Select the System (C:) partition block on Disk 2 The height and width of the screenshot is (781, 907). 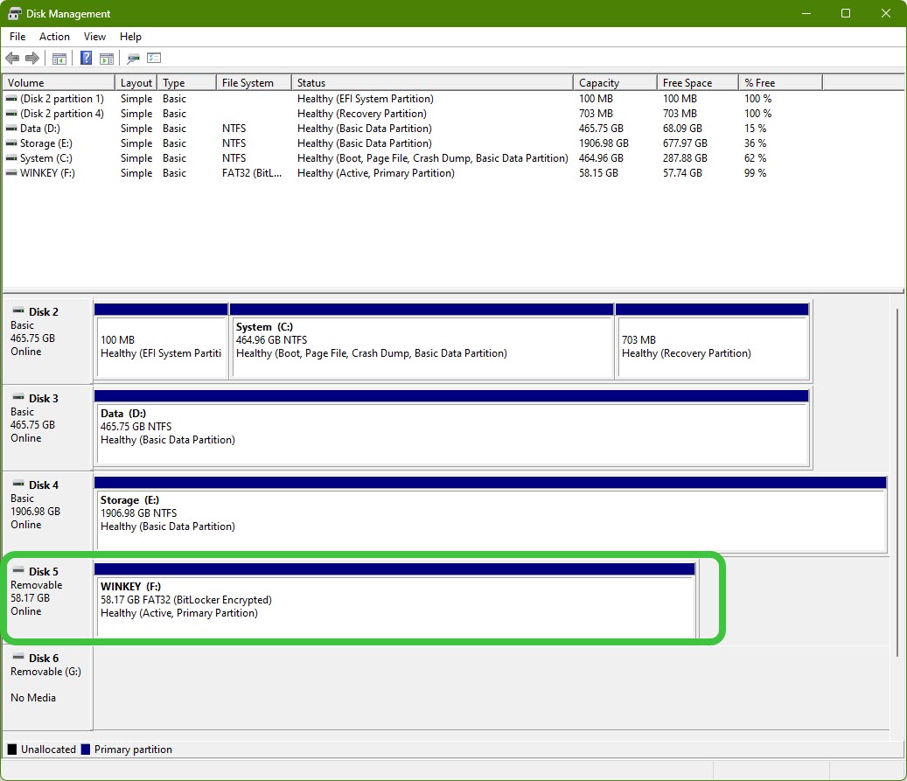point(422,341)
